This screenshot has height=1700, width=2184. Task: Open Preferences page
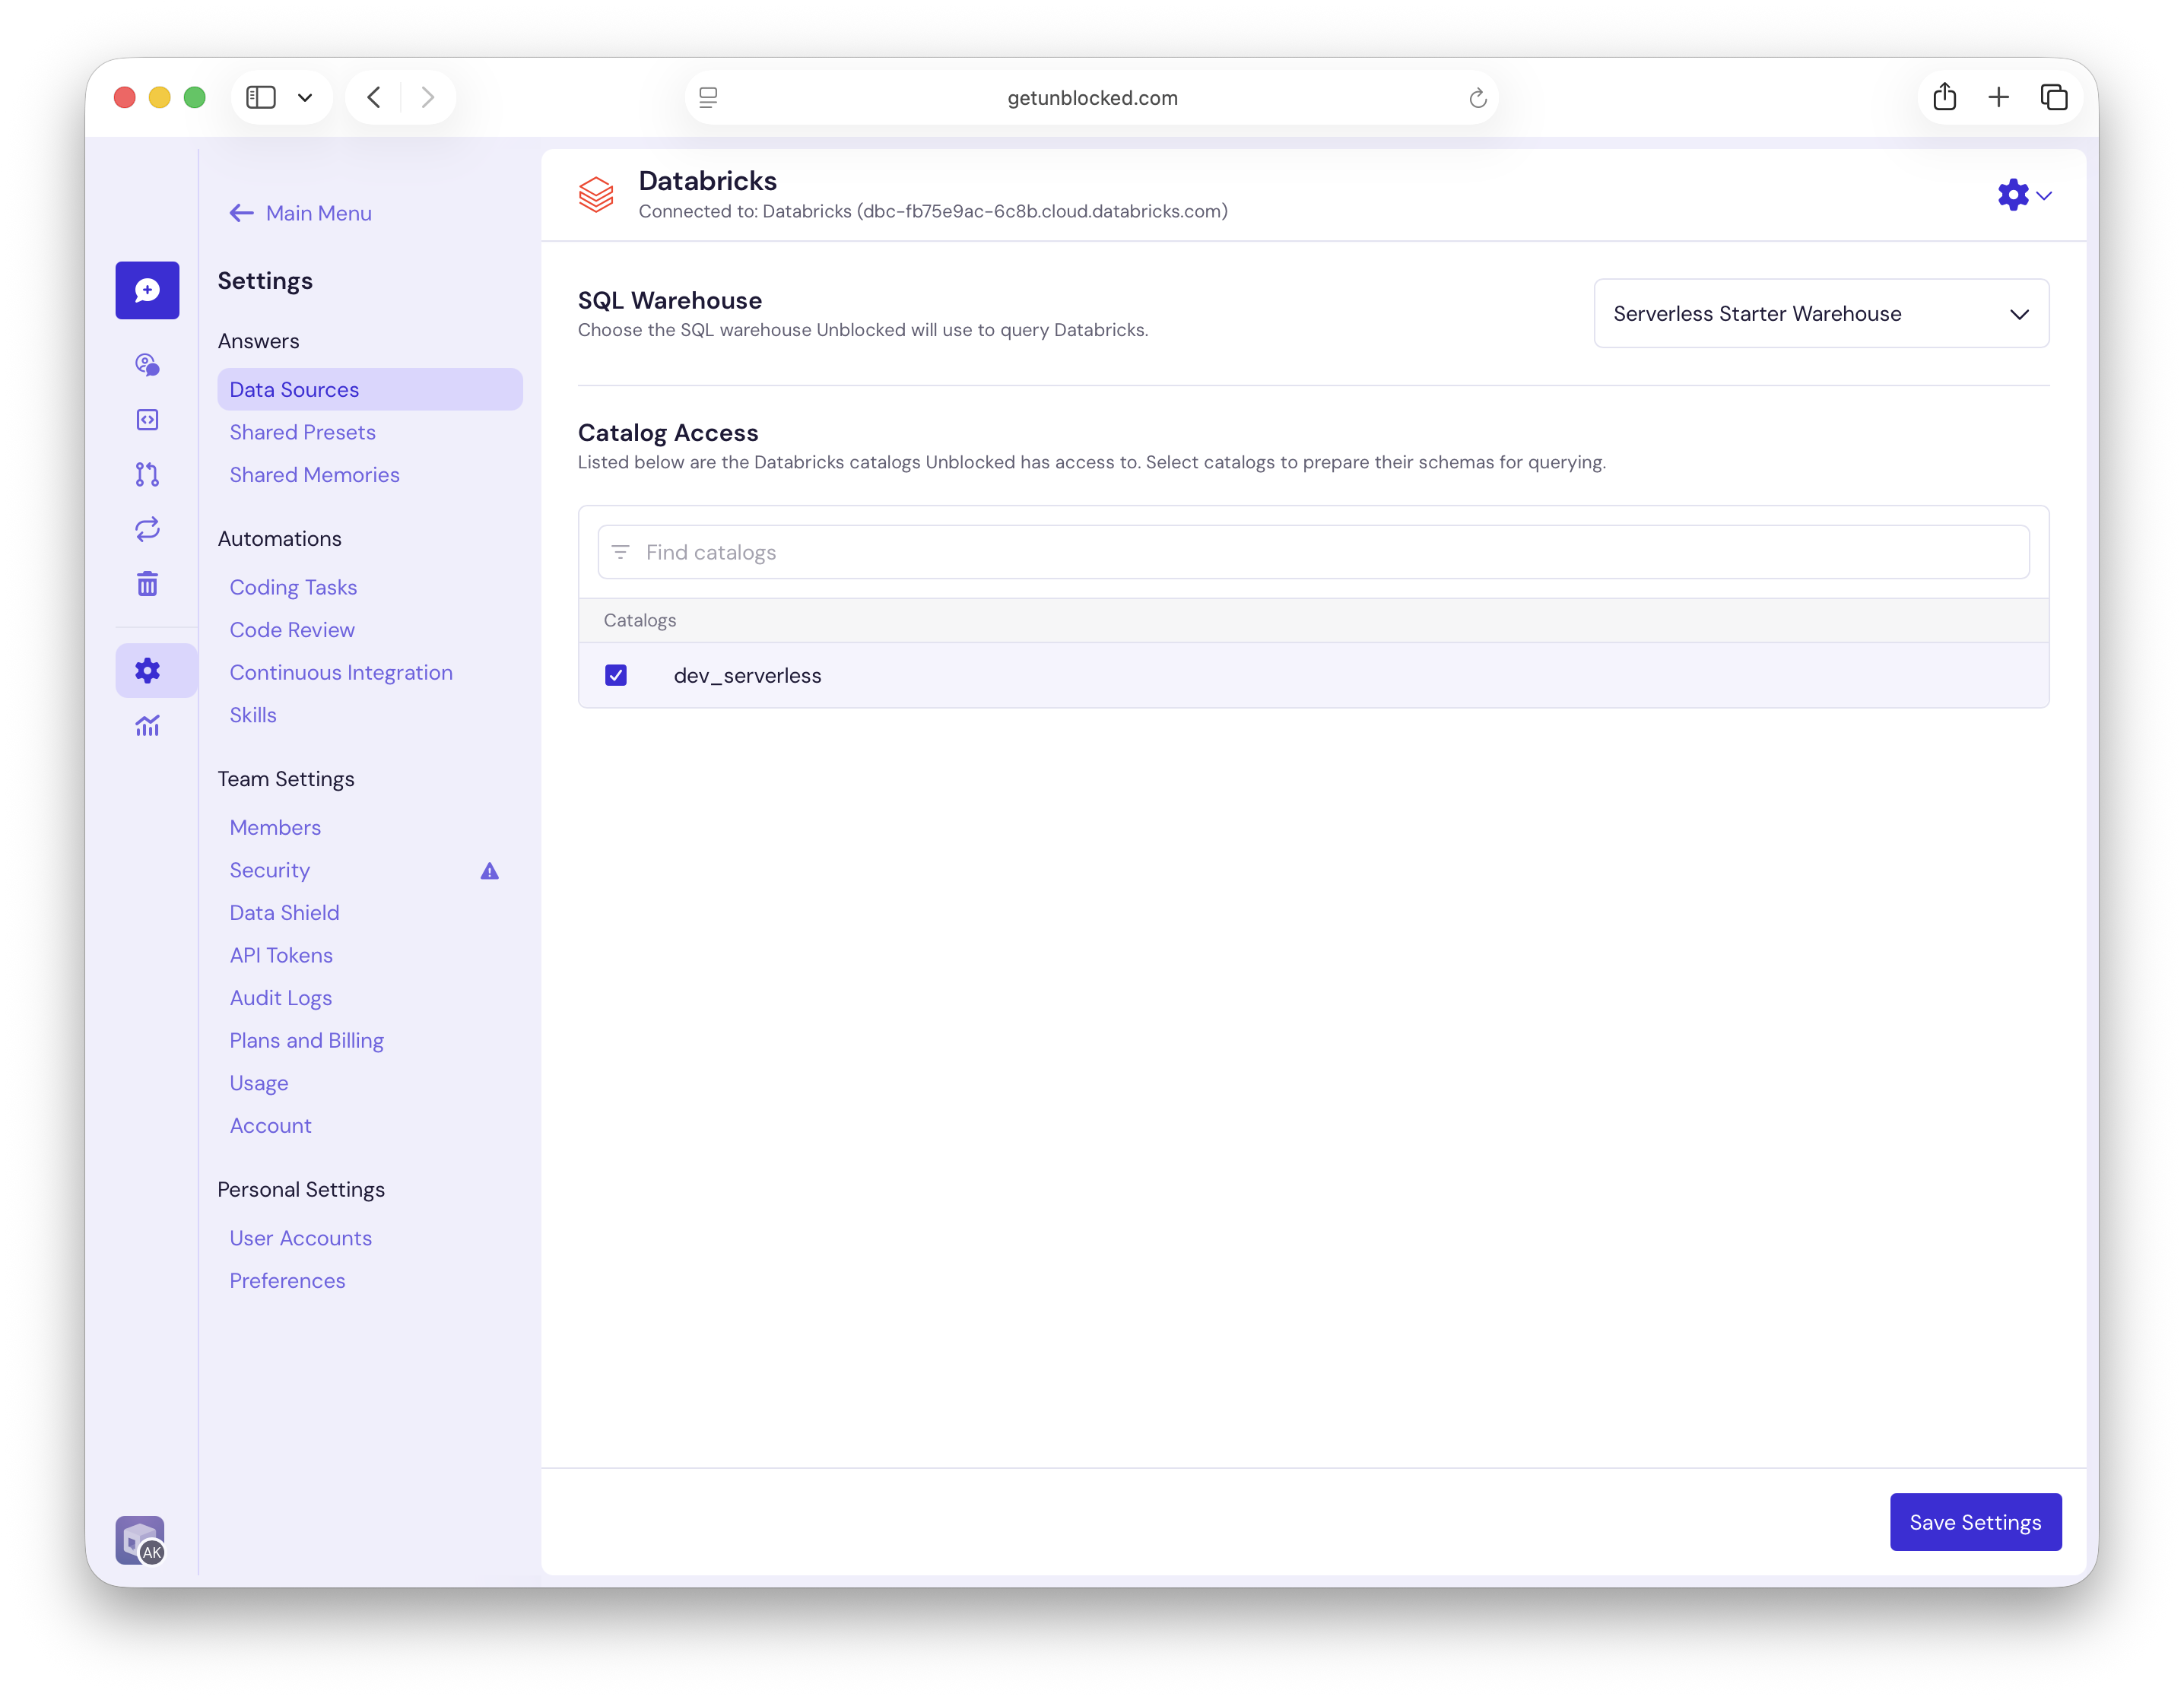[287, 1280]
